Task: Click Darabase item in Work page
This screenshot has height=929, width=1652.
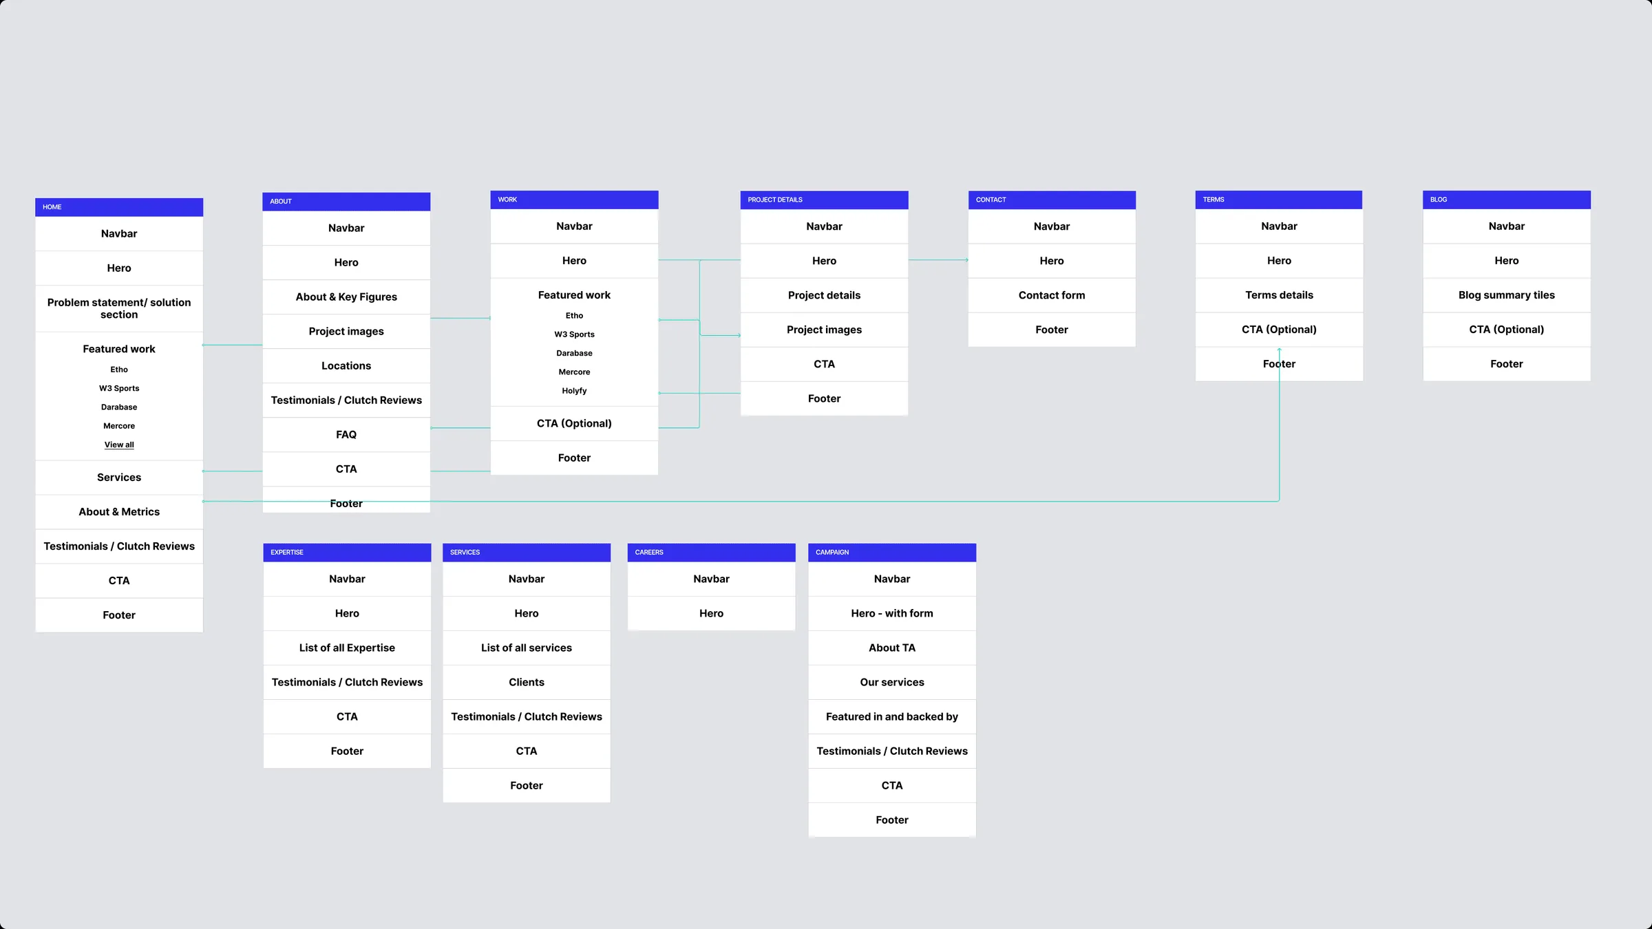Action: click(574, 353)
